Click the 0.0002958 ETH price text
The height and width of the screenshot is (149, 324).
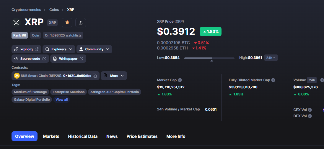pyautogui.click(x=172, y=48)
